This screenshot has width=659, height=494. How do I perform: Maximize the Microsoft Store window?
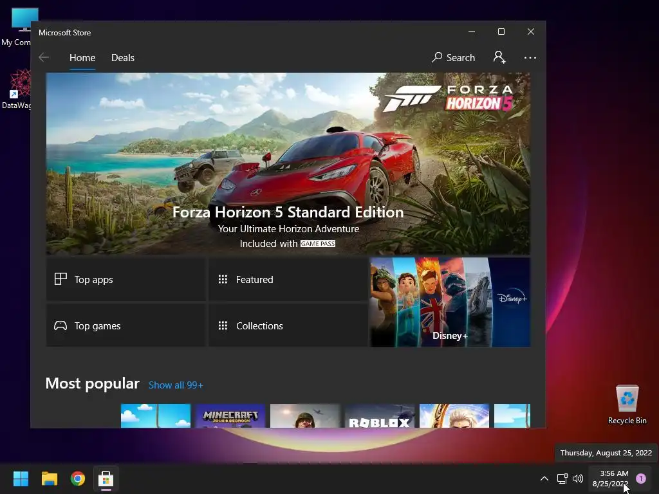(501, 32)
